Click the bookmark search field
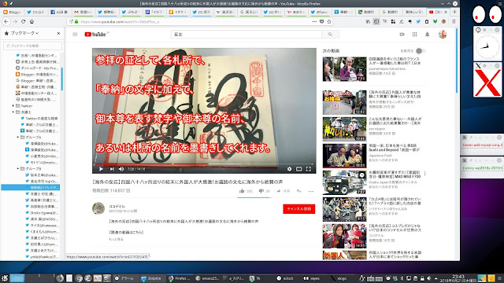This screenshot has height=283, width=504. (33, 46)
